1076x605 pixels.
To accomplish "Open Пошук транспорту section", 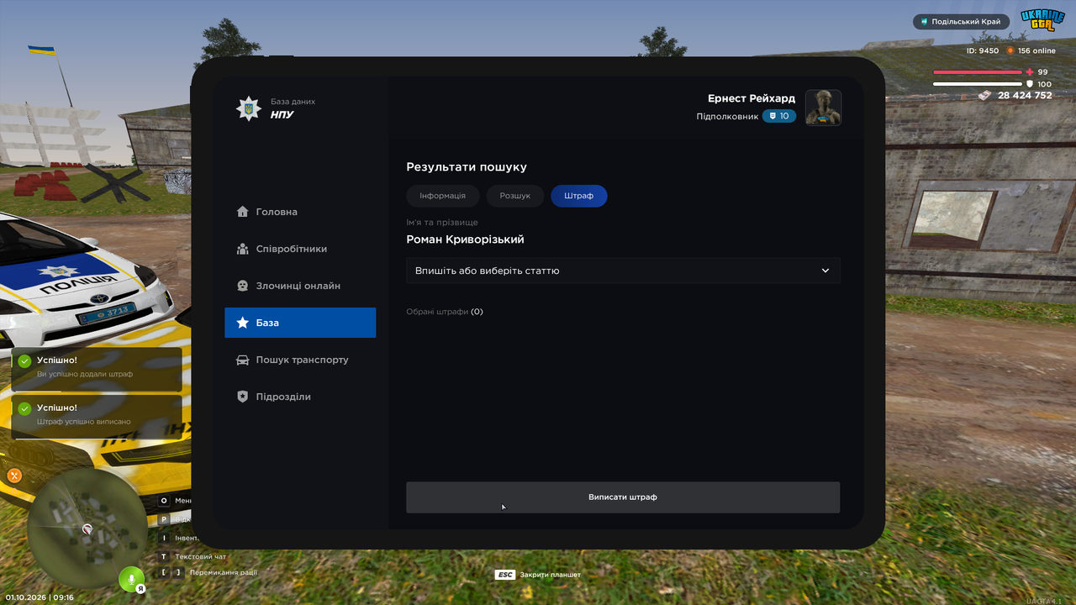I will 300,360.
